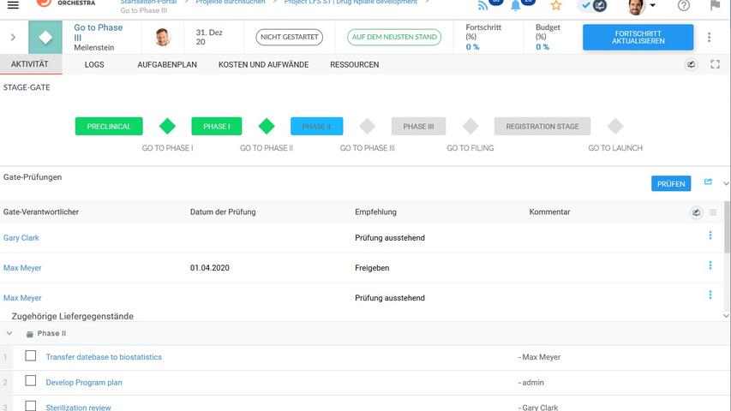Open the notifications bell
Screen dimensions: 731x411
(x=516, y=5)
